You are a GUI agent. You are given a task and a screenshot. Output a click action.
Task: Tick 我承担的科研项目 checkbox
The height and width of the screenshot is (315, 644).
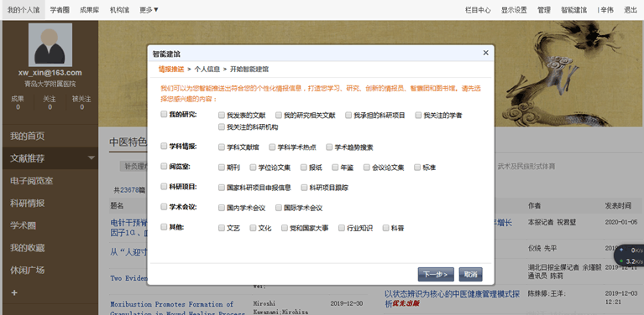pyautogui.click(x=348, y=115)
